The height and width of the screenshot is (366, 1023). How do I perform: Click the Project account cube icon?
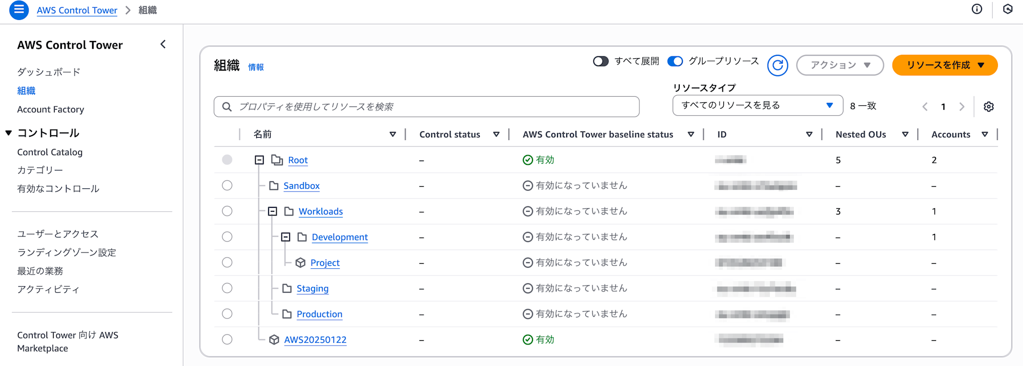(300, 263)
